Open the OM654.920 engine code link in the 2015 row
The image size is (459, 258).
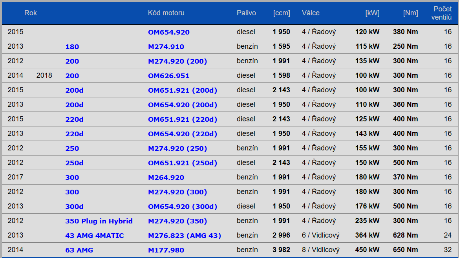click(x=168, y=32)
